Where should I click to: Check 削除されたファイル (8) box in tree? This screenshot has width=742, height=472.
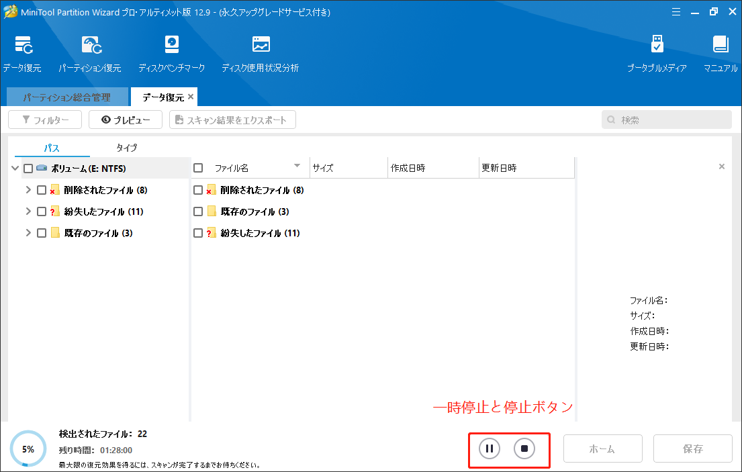(x=42, y=190)
